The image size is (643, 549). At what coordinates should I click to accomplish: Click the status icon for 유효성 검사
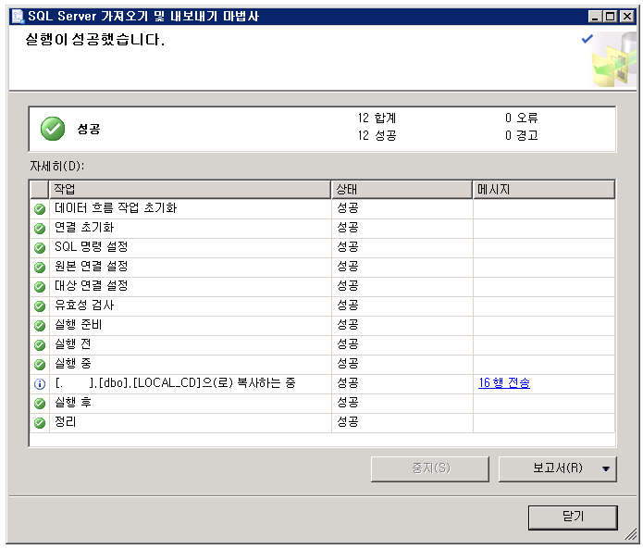click(x=40, y=306)
